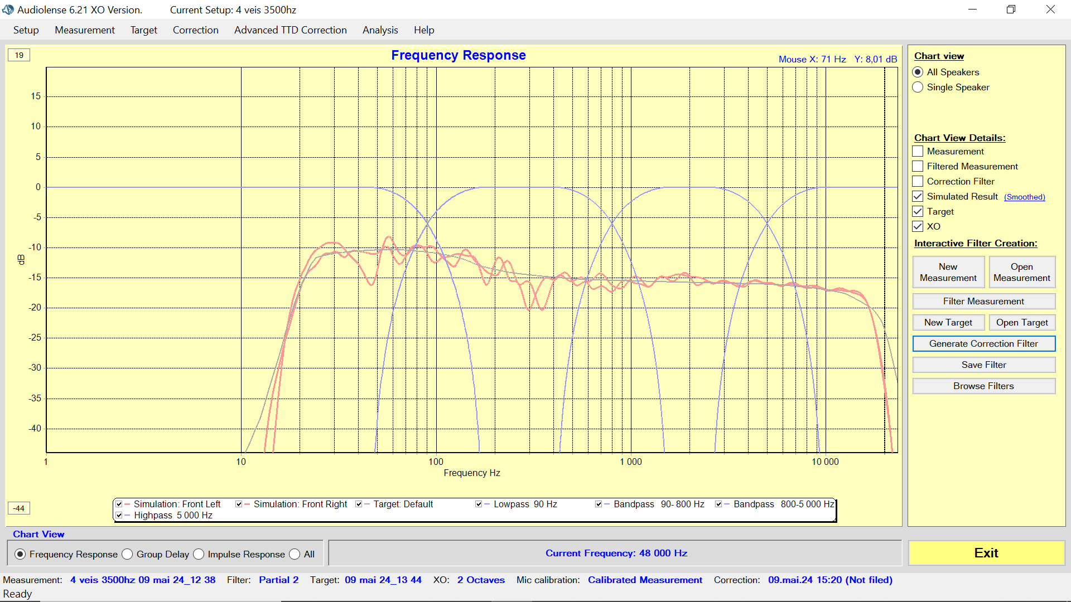Image resolution: width=1071 pixels, height=602 pixels.
Task: Toggle Lowpass 90 Hz legend checkbox
Action: tap(479, 504)
